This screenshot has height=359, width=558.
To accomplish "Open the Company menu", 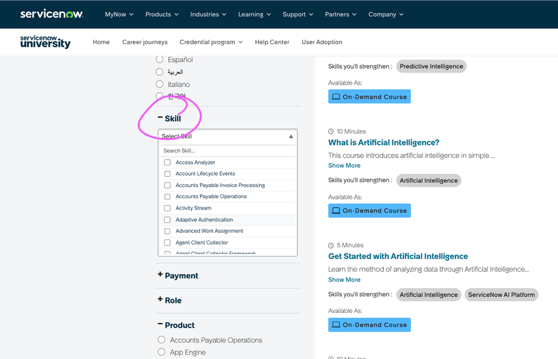I will [x=386, y=15].
